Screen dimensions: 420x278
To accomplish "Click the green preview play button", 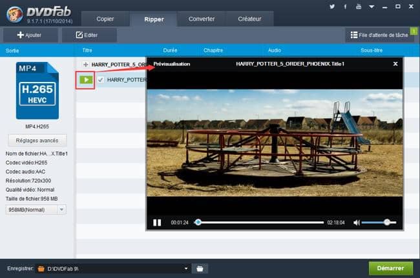I will coord(86,79).
